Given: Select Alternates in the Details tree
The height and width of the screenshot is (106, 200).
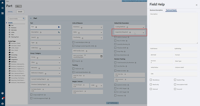Looking at the screenshot, I should tap(14, 30).
